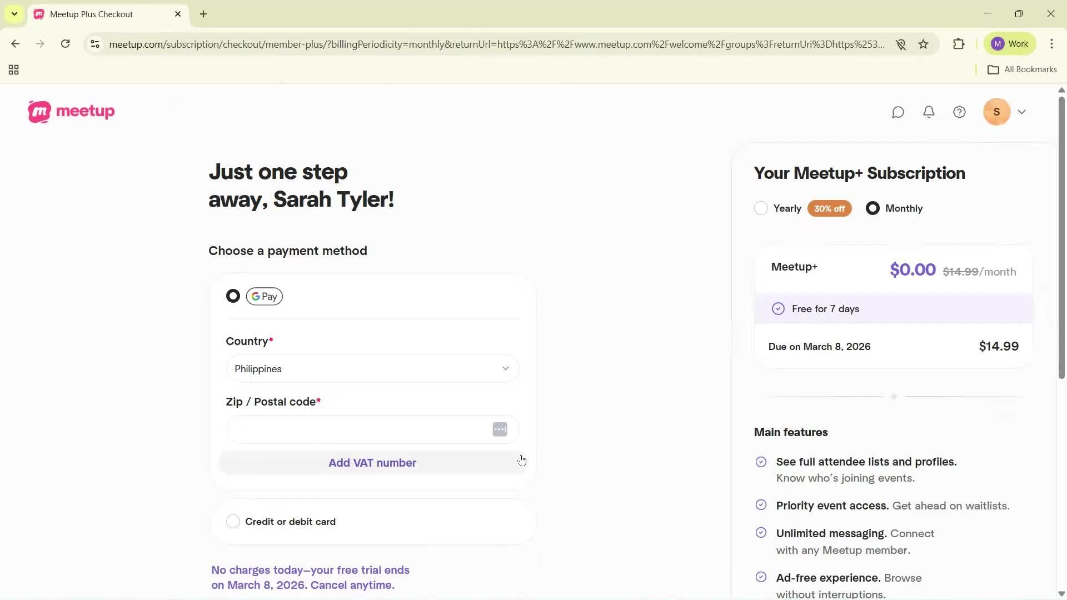Open the notifications bell
This screenshot has height=600, width=1067.
coord(929,112)
